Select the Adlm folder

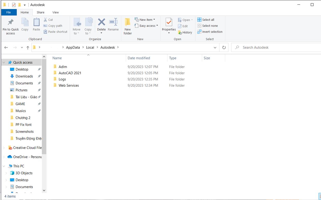(63, 67)
